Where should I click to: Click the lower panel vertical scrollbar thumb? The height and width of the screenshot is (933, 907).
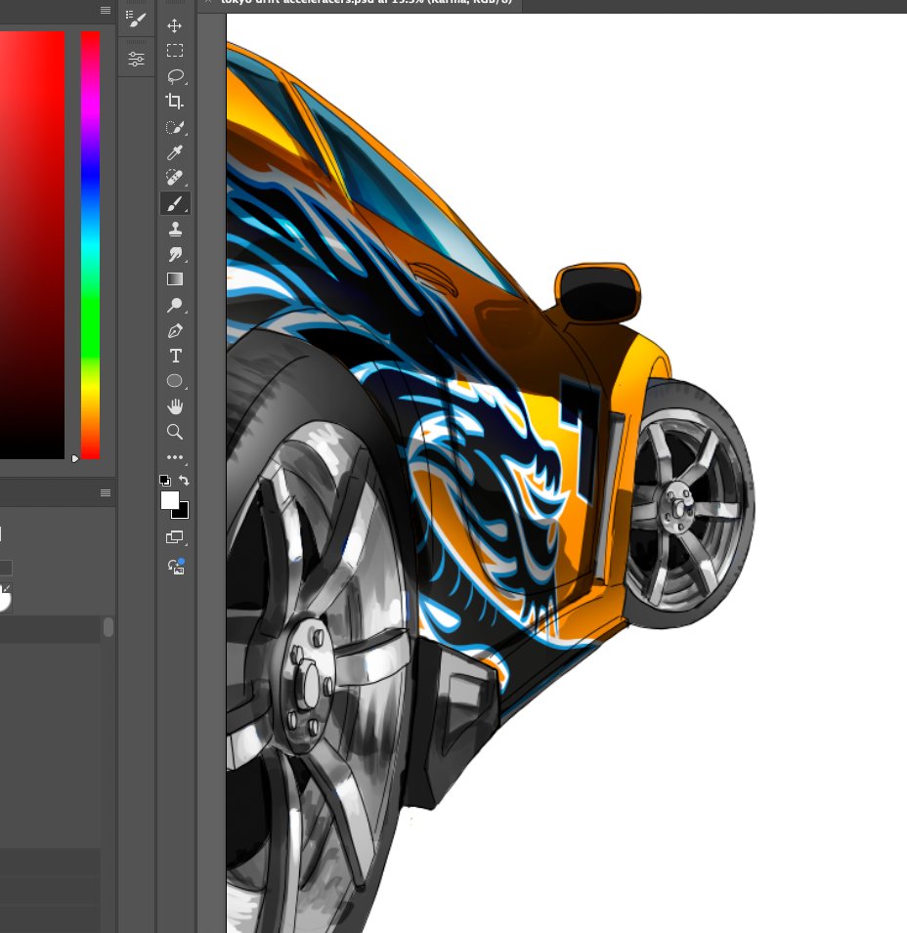(x=108, y=628)
